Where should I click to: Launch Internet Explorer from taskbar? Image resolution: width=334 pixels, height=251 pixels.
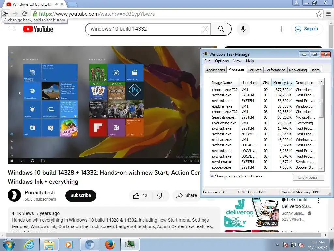[29, 244]
